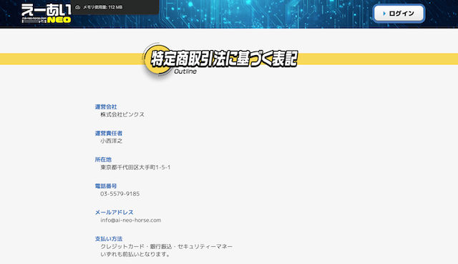Click the 特定商取引法に基づく表記 heading
Screen dimensions: 458x264
pos(224,59)
